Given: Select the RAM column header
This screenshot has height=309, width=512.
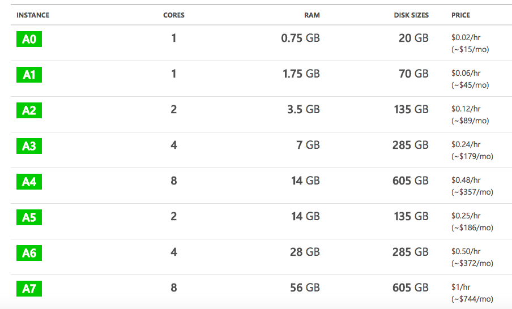Looking at the screenshot, I should (x=312, y=15).
